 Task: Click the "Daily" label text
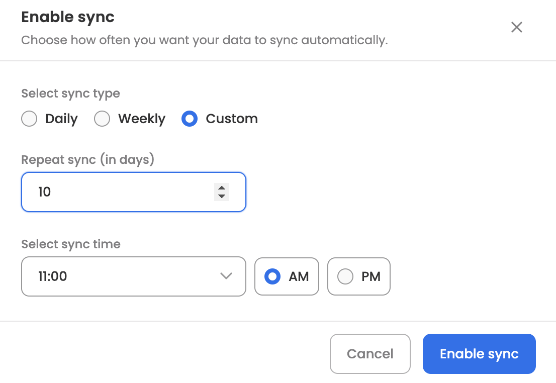point(61,119)
